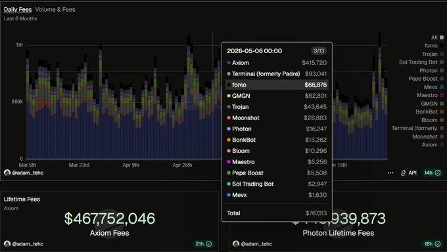Toggle Moonshot series in legend
447x252 pixels.
click(x=428, y=136)
